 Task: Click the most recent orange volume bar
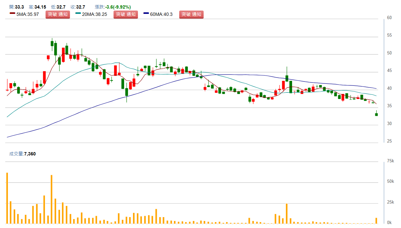pos(376,220)
